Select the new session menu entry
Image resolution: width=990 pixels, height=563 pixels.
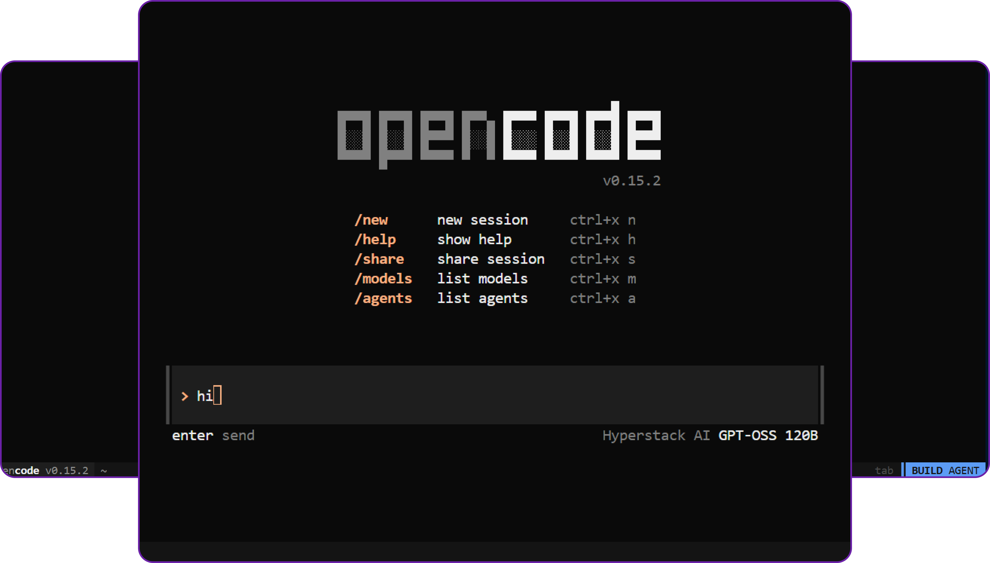(483, 220)
